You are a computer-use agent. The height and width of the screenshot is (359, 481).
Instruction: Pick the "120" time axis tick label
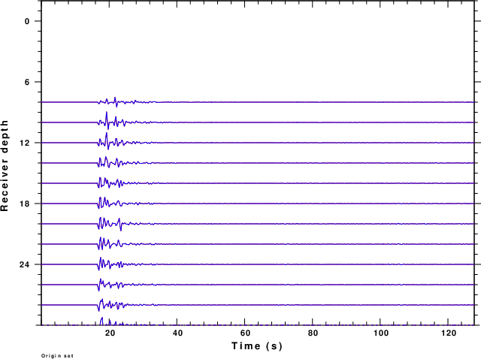[449, 333]
